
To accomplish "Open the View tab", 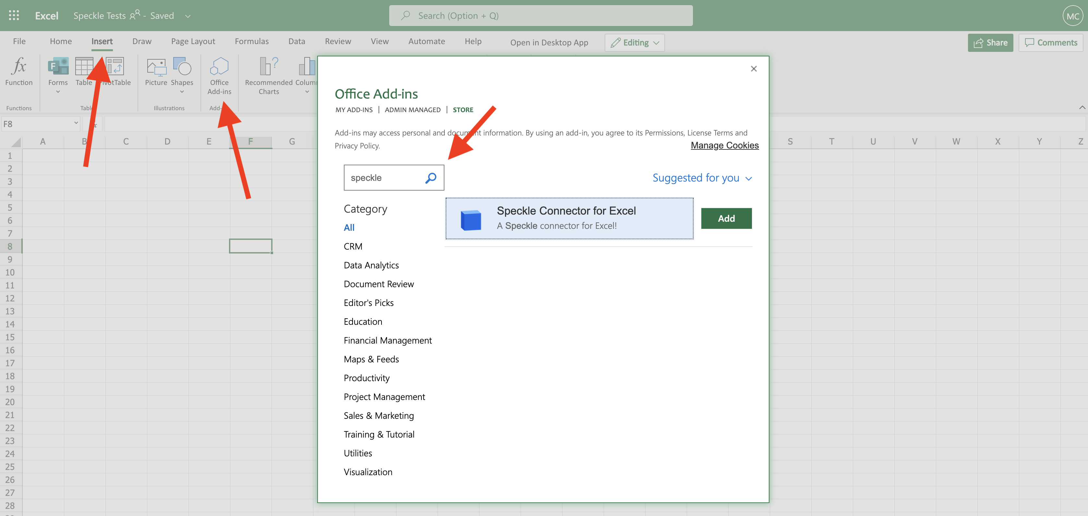I will coord(380,41).
